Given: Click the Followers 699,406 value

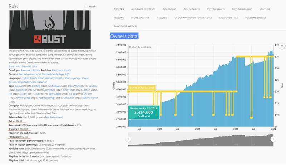Looking at the screenshot, I should pyautogui.click(x=24, y=137).
